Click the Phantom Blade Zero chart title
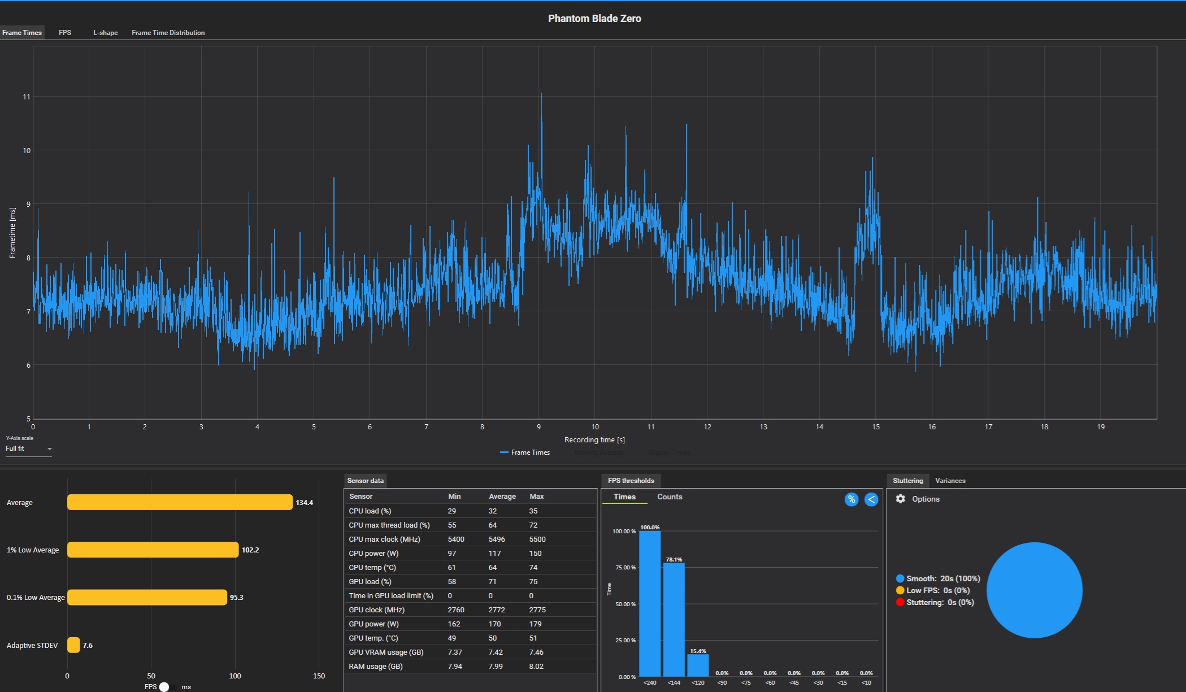1186x692 pixels. point(594,19)
